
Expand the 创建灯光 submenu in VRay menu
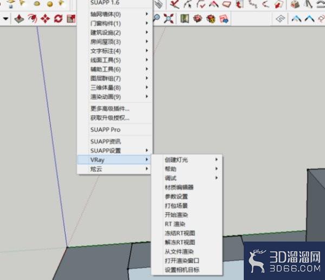[x=187, y=160]
